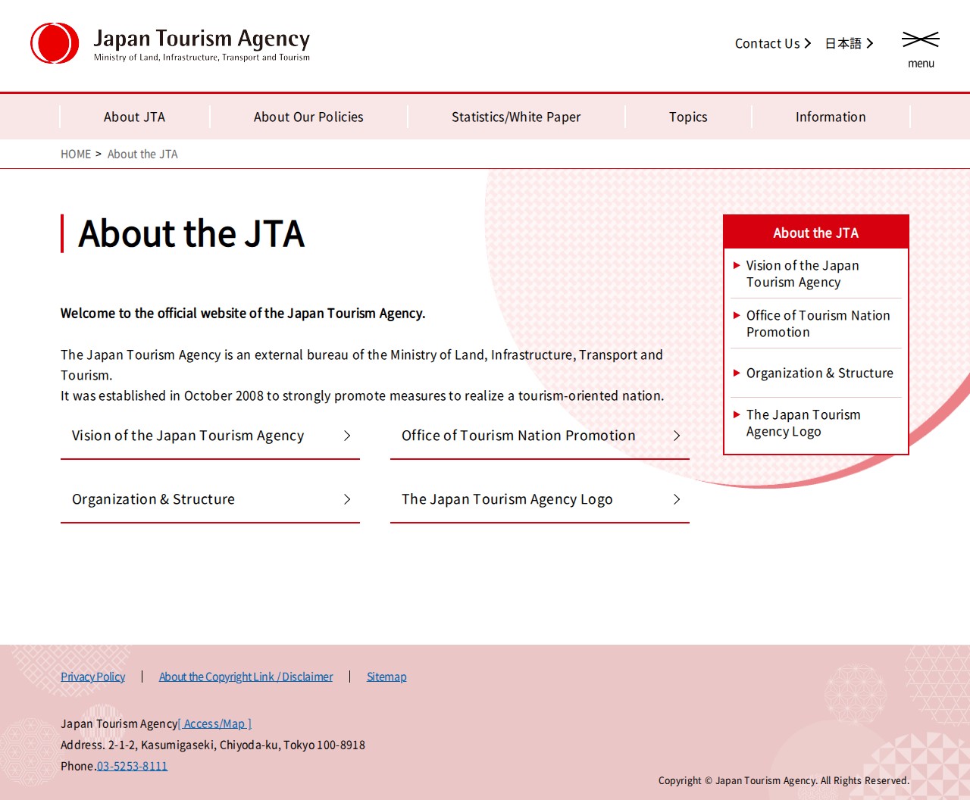The width and height of the screenshot is (970, 800).
Task: Open the Organization & Structure card
Action: tap(210, 500)
